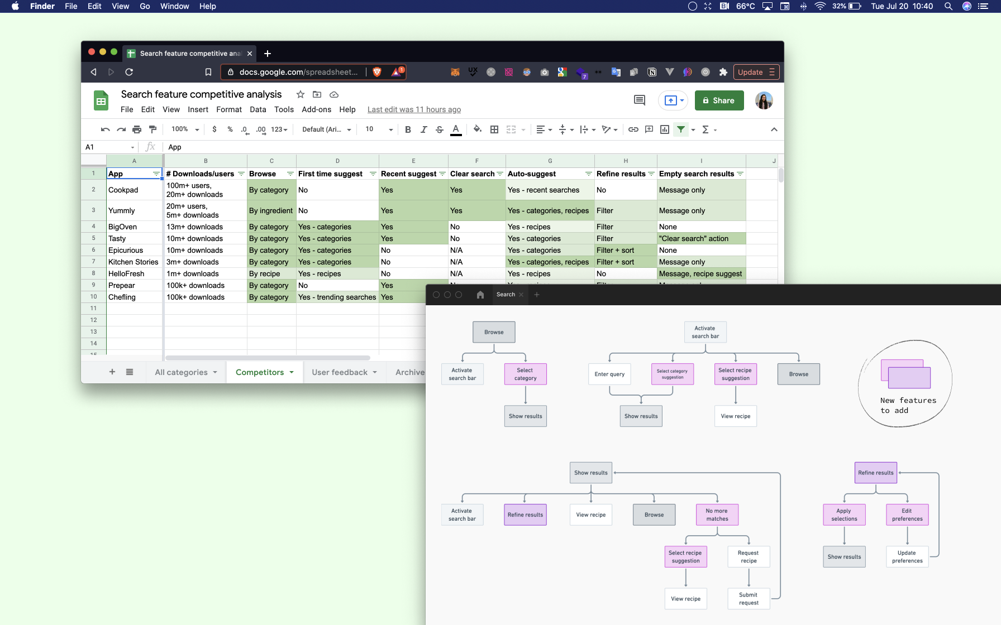Insert chart from Sheets toolbar
1001x625 pixels.
665,129
